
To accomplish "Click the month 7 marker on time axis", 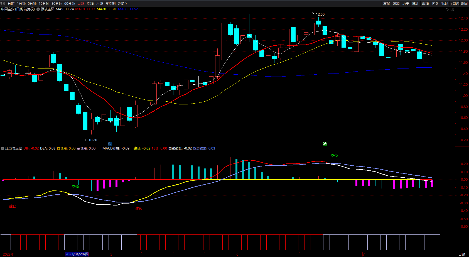I will click(x=364, y=254).
